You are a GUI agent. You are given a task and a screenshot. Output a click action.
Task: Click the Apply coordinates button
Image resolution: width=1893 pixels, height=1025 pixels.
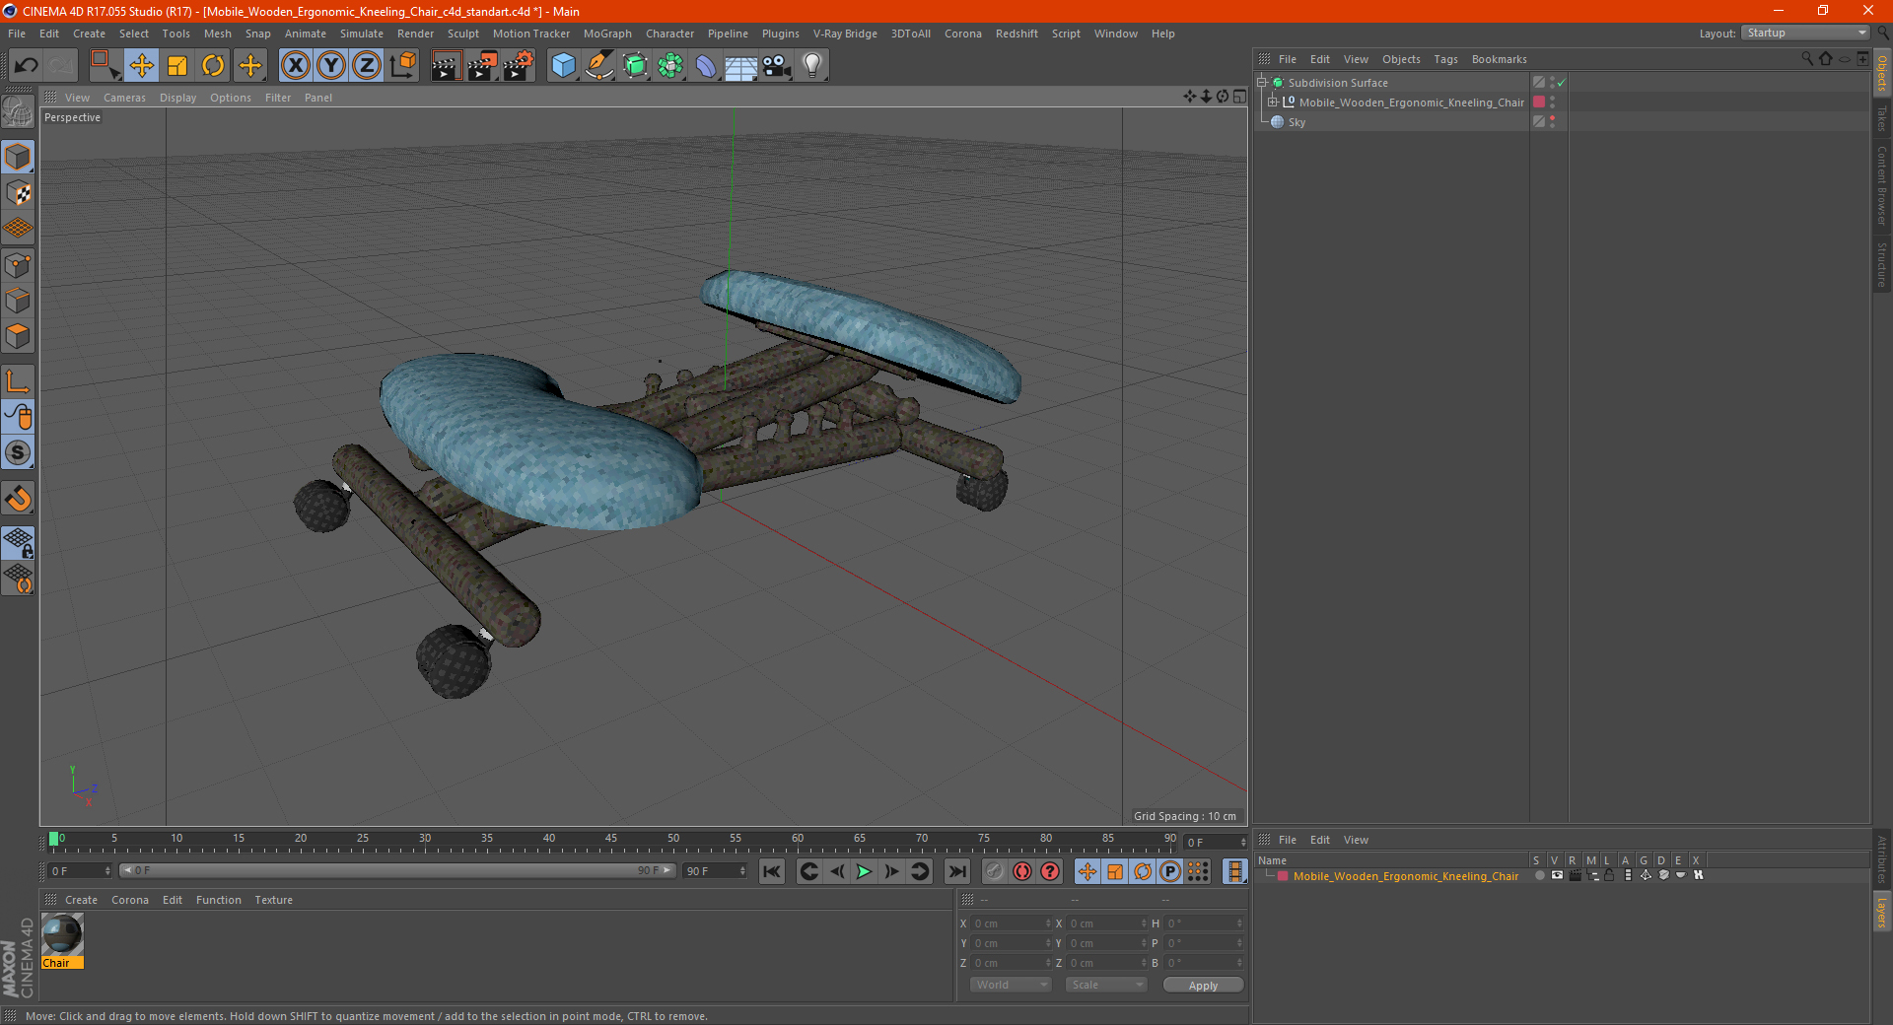click(1203, 986)
